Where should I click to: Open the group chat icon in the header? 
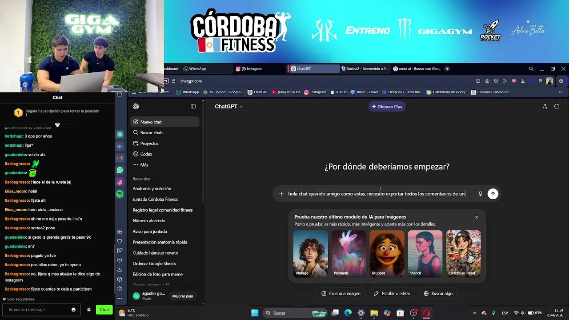click(x=545, y=106)
